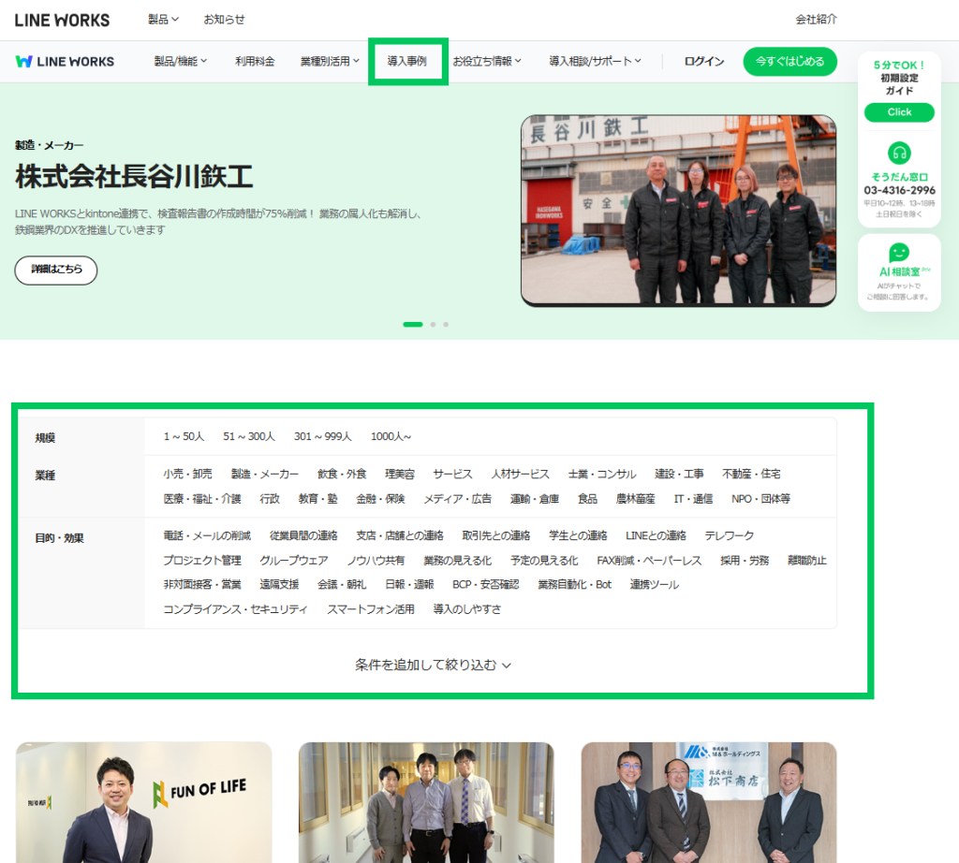Open the FUN OF LIFE case thumbnail
959x863 pixels.
144,801
